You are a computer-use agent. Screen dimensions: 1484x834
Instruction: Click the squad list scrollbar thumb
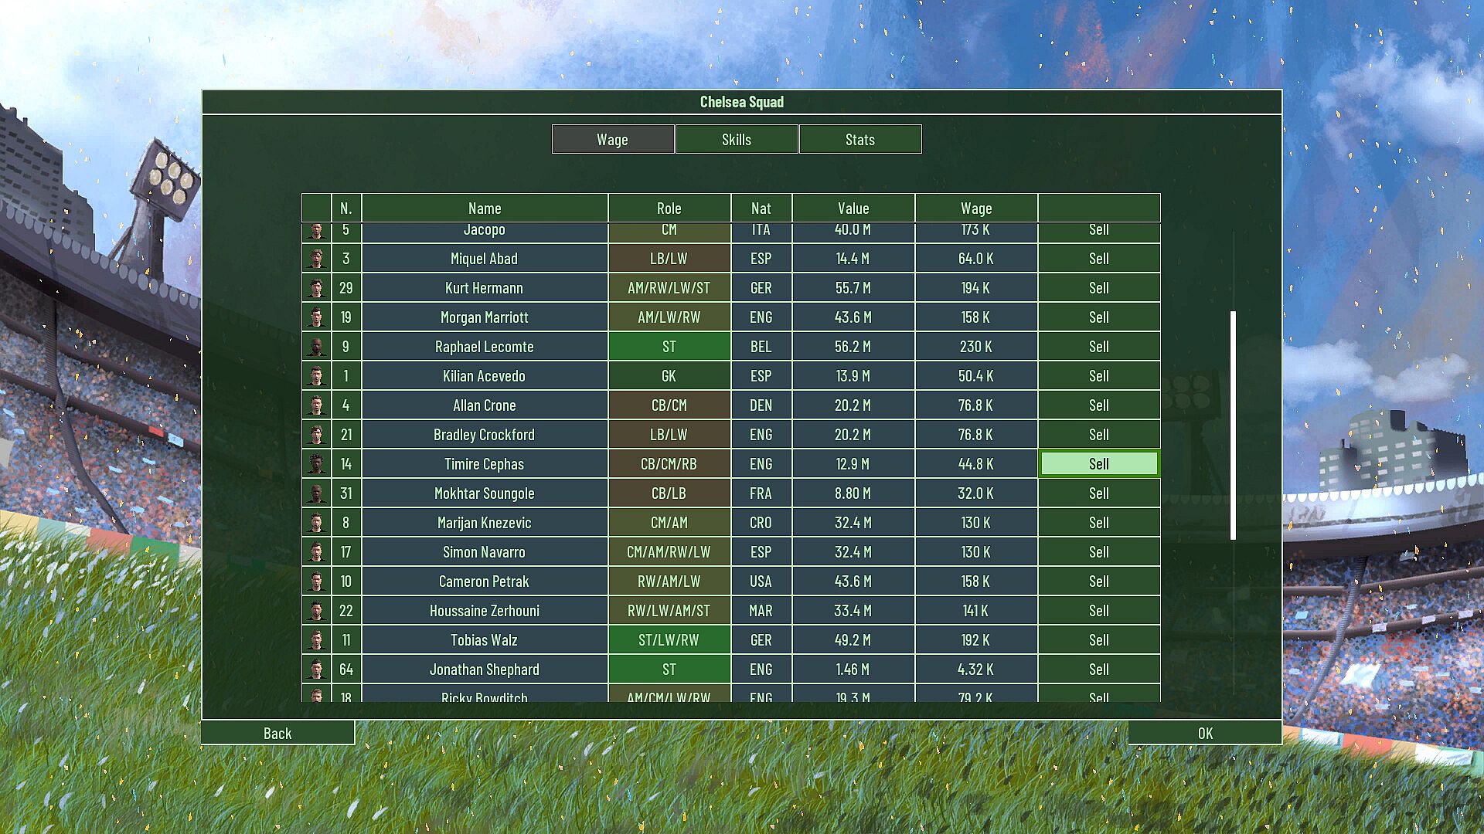pos(1233,425)
